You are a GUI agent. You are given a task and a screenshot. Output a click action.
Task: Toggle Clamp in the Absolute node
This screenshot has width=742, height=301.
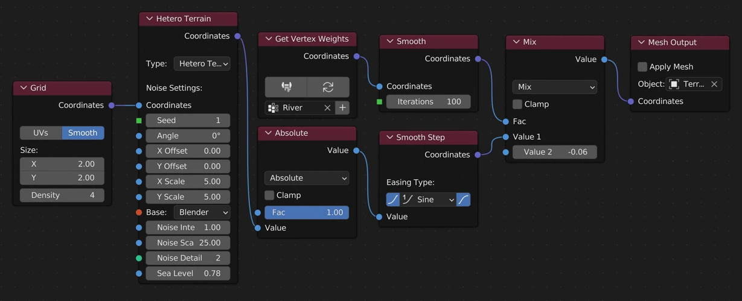point(269,195)
